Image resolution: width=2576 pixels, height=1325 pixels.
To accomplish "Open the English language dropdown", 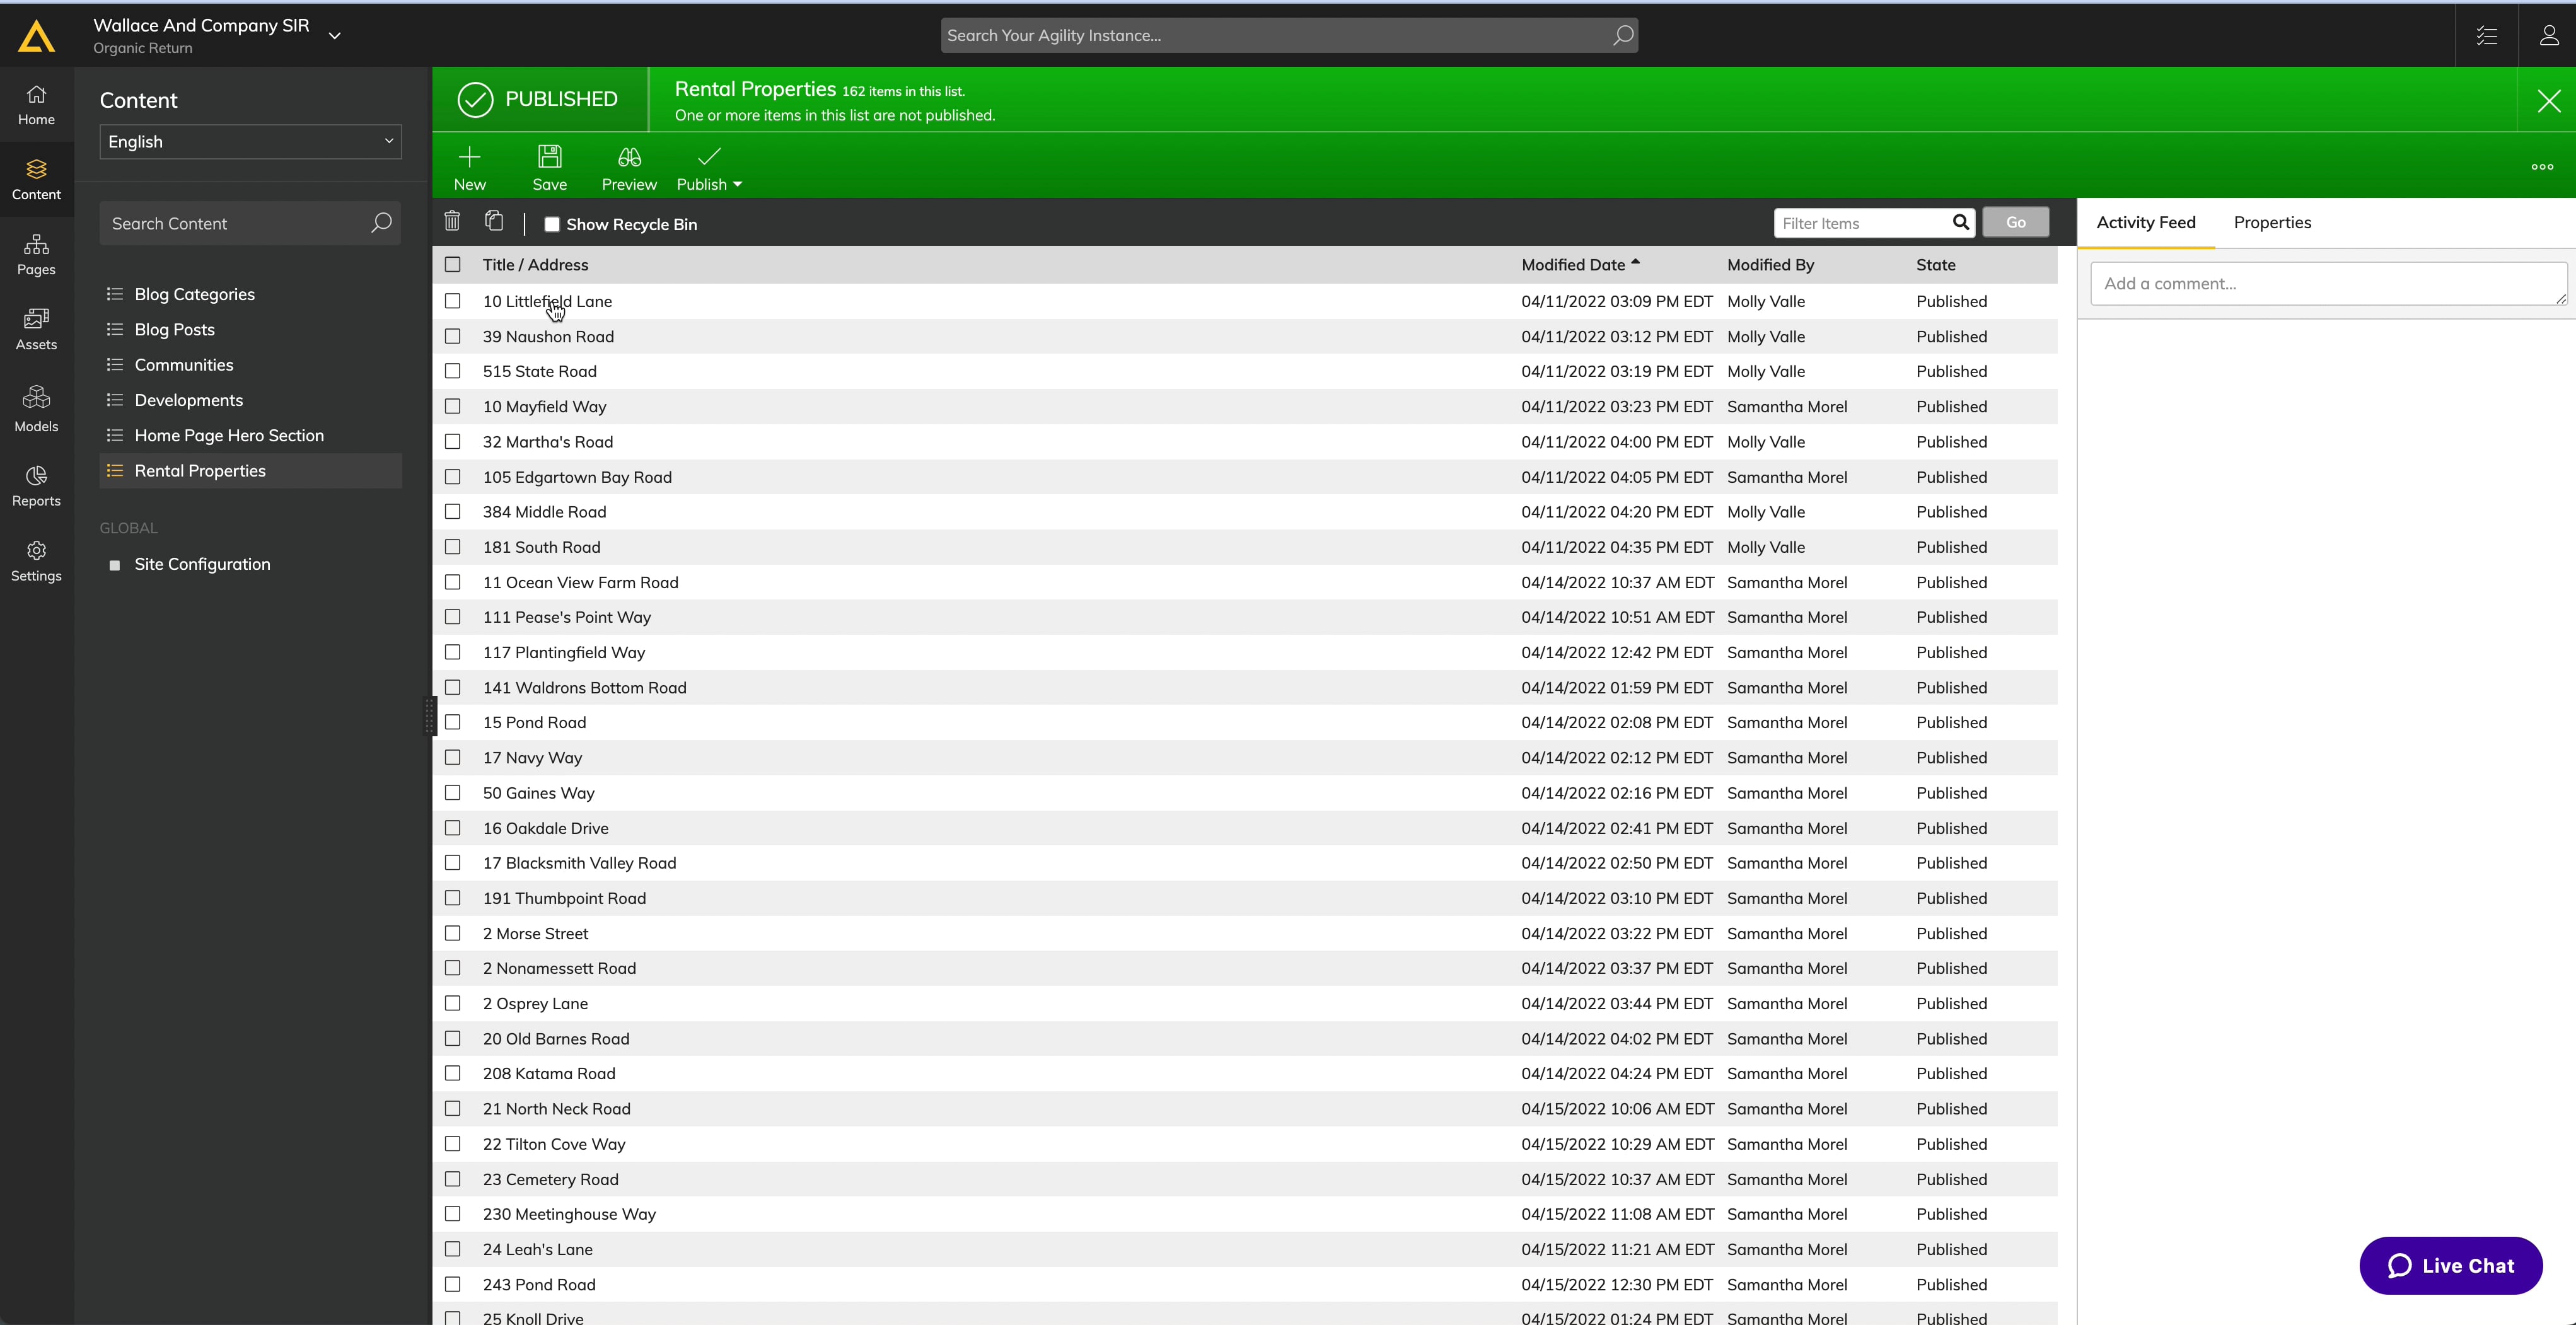I will coord(250,141).
